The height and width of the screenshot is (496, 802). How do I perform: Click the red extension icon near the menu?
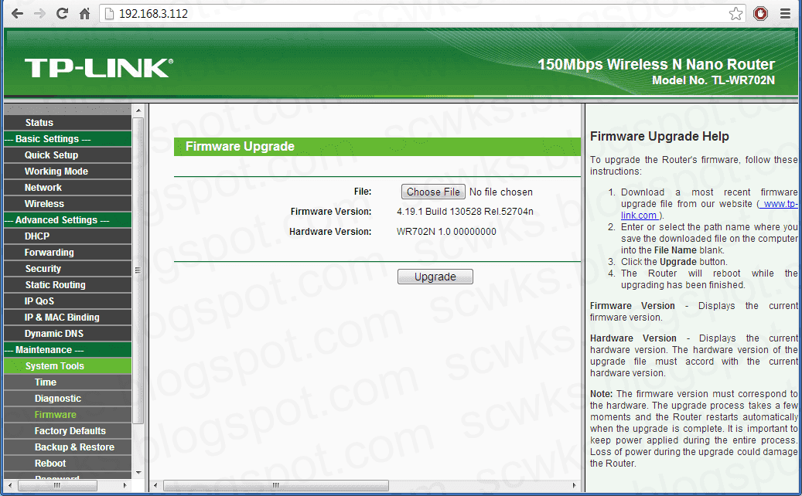pyautogui.click(x=760, y=13)
